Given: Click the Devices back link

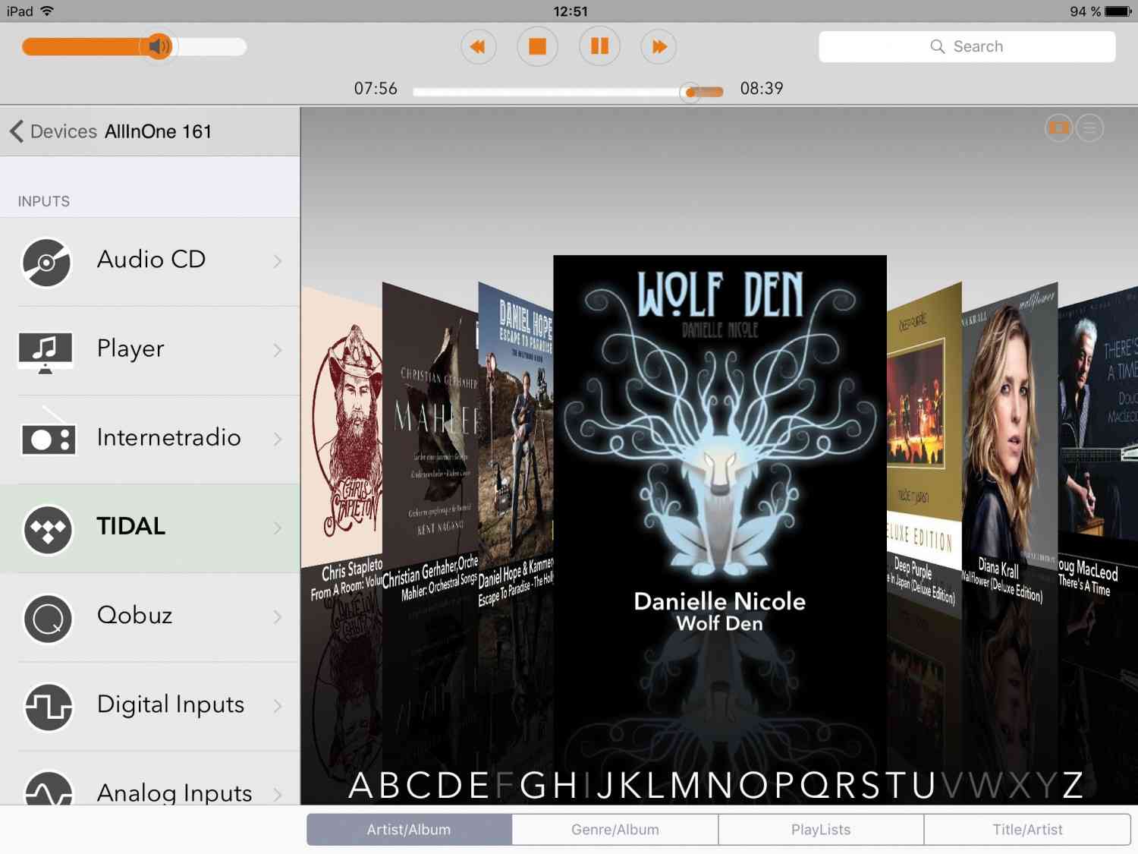Looking at the screenshot, I should coord(64,131).
